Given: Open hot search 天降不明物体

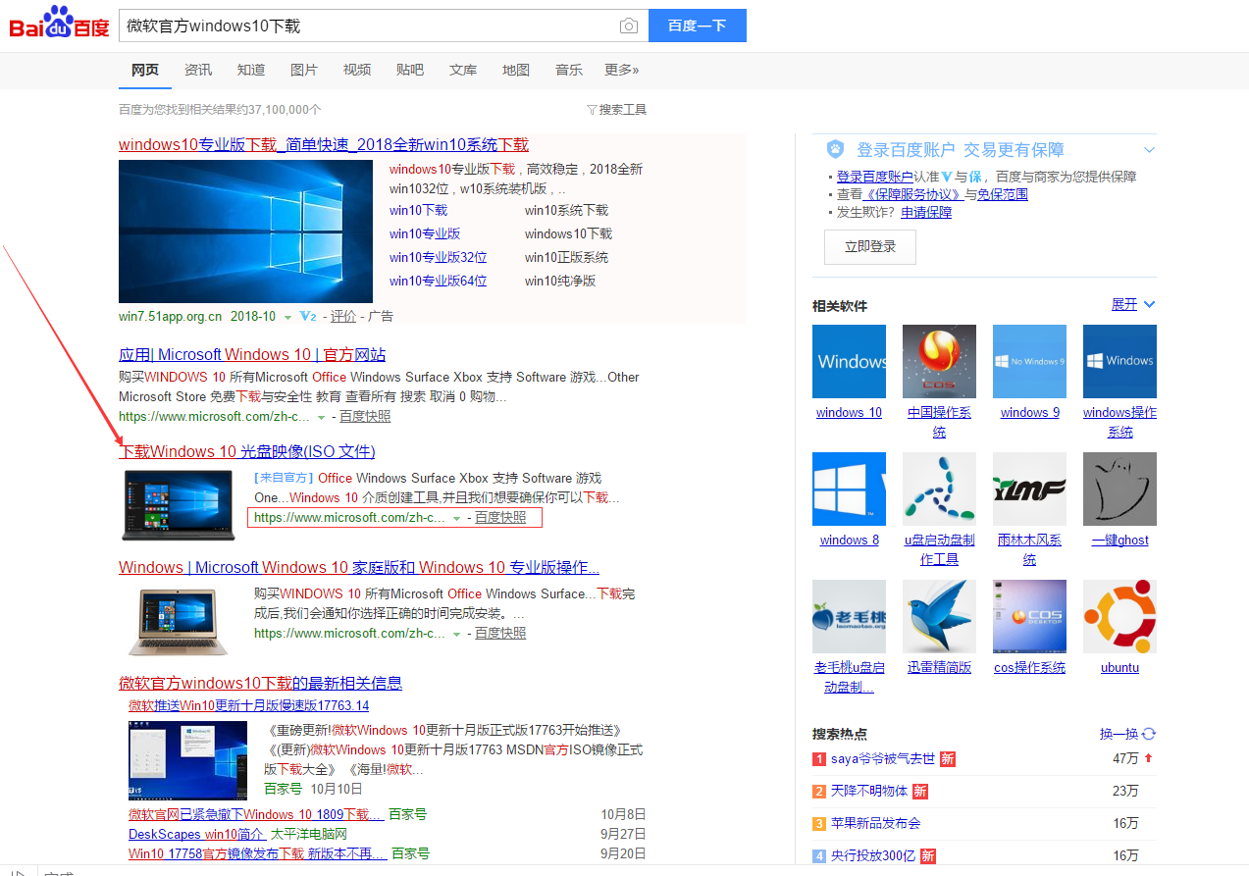Looking at the screenshot, I should (869, 791).
